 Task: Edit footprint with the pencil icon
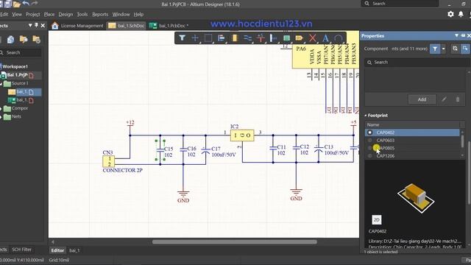[444, 99]
